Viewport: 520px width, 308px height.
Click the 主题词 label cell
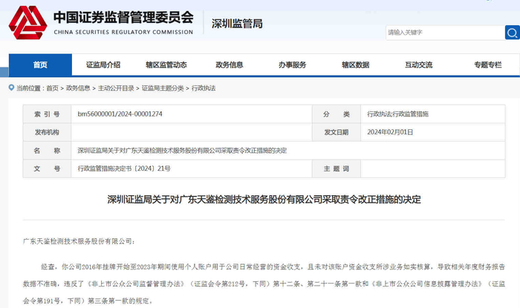337,168
